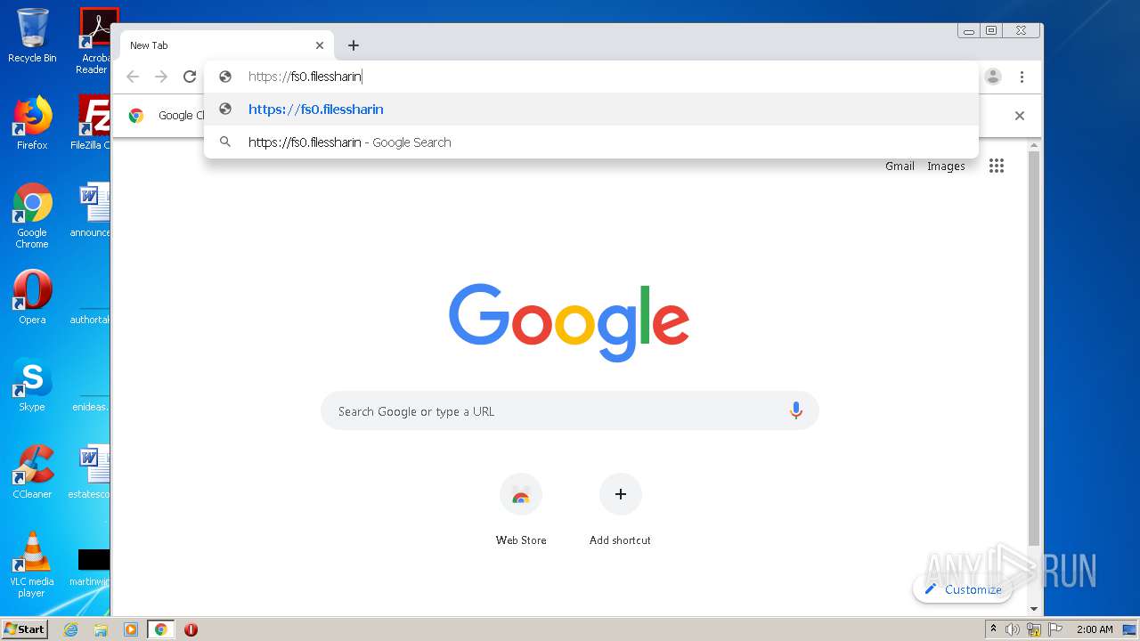
Task: Click the Search Google or type a URL box
Action: tap(569, 411)
